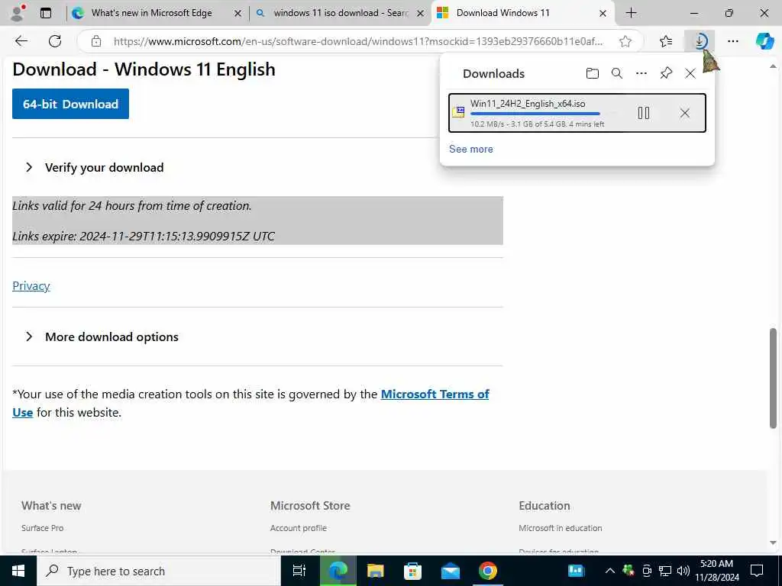The height and width of the screenshot is (586, 782).
Task: Open the Copilot sidebar icon
Action: click(764, 41)
